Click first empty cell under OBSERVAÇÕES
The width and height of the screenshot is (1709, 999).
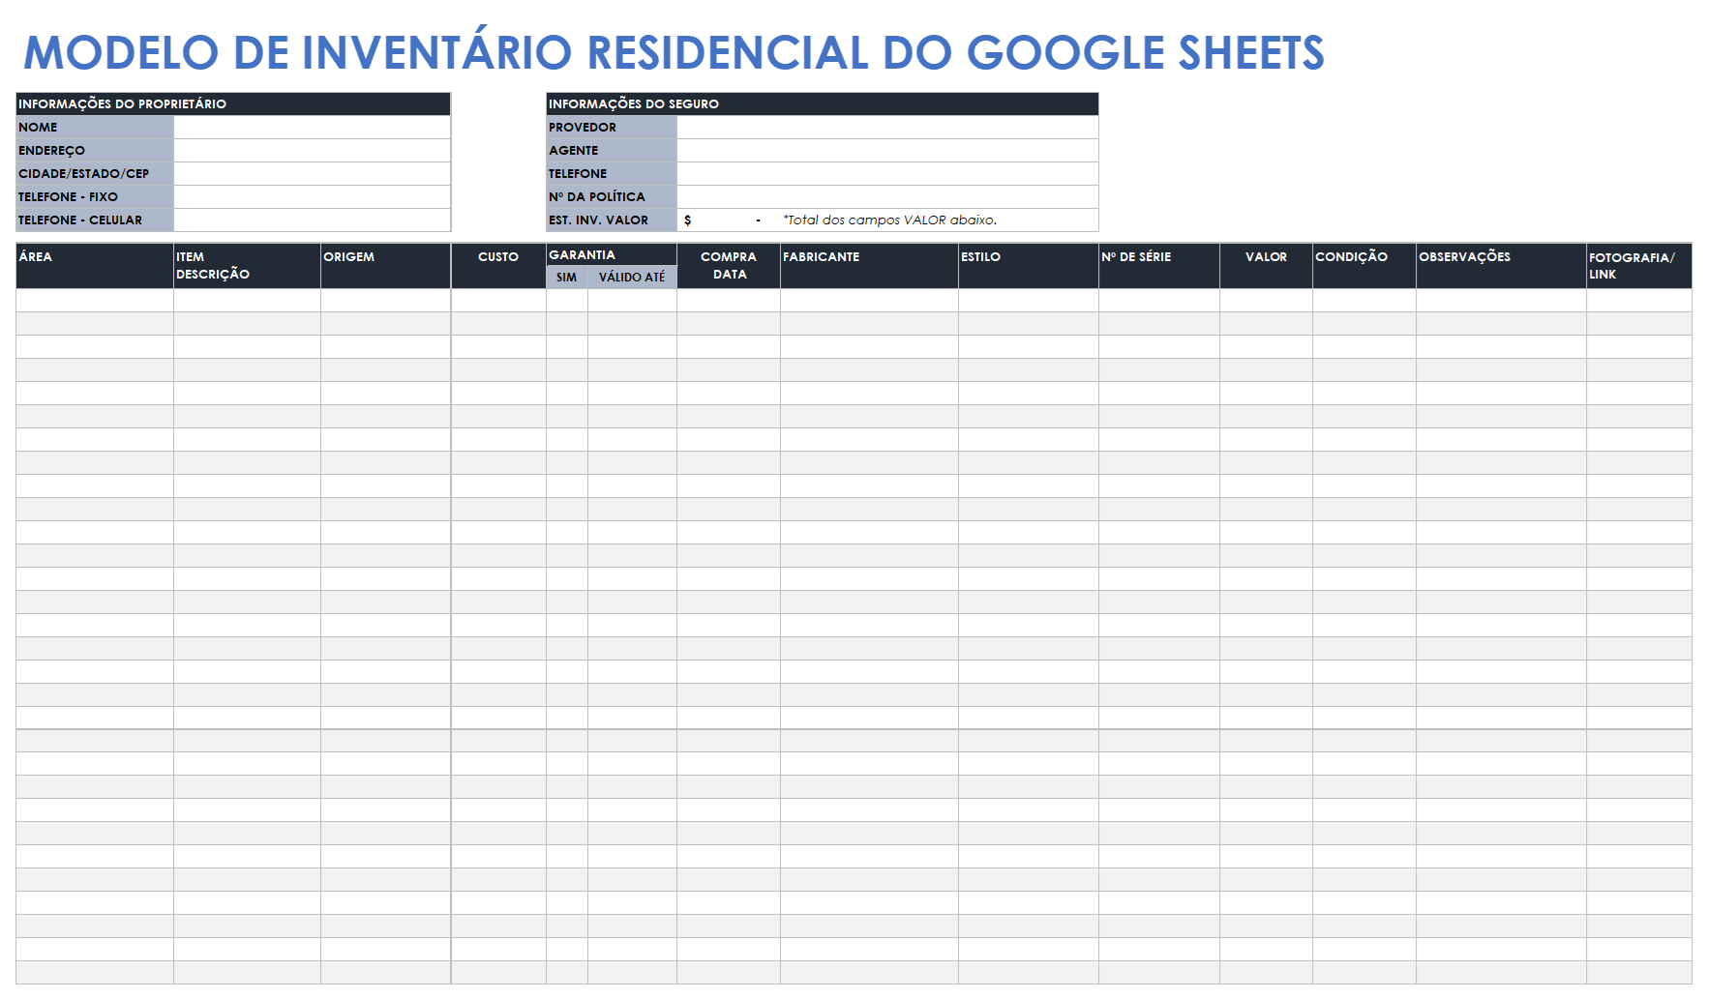coord(1501,300)
